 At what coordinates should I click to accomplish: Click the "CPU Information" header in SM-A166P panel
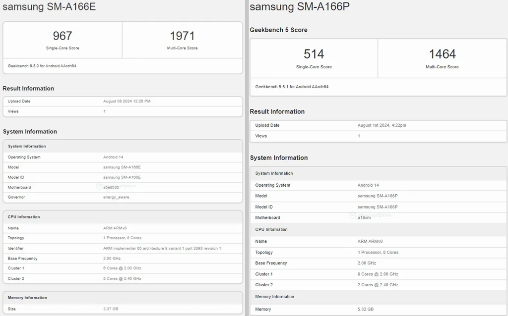tap(271, 229)
